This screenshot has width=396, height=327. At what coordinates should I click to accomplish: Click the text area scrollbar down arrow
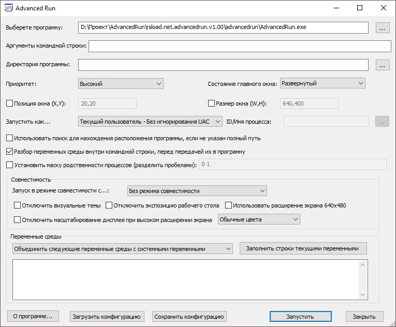coord(363,295)
